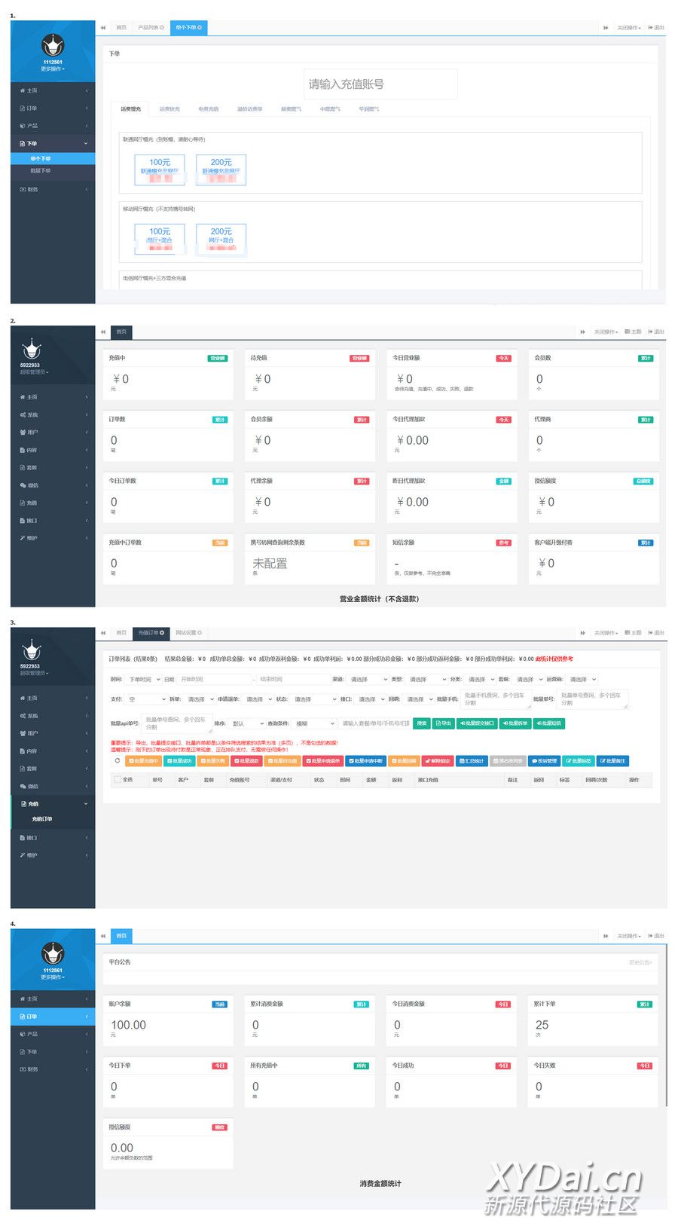The width and height of the screenshot is (678, 1220).
Task: Tick the 全选 select-all checkbox
Action: [x=118, y=779]
